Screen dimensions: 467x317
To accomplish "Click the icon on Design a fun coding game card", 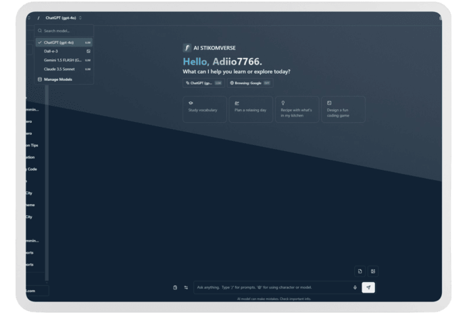I will tap(329, 103).
